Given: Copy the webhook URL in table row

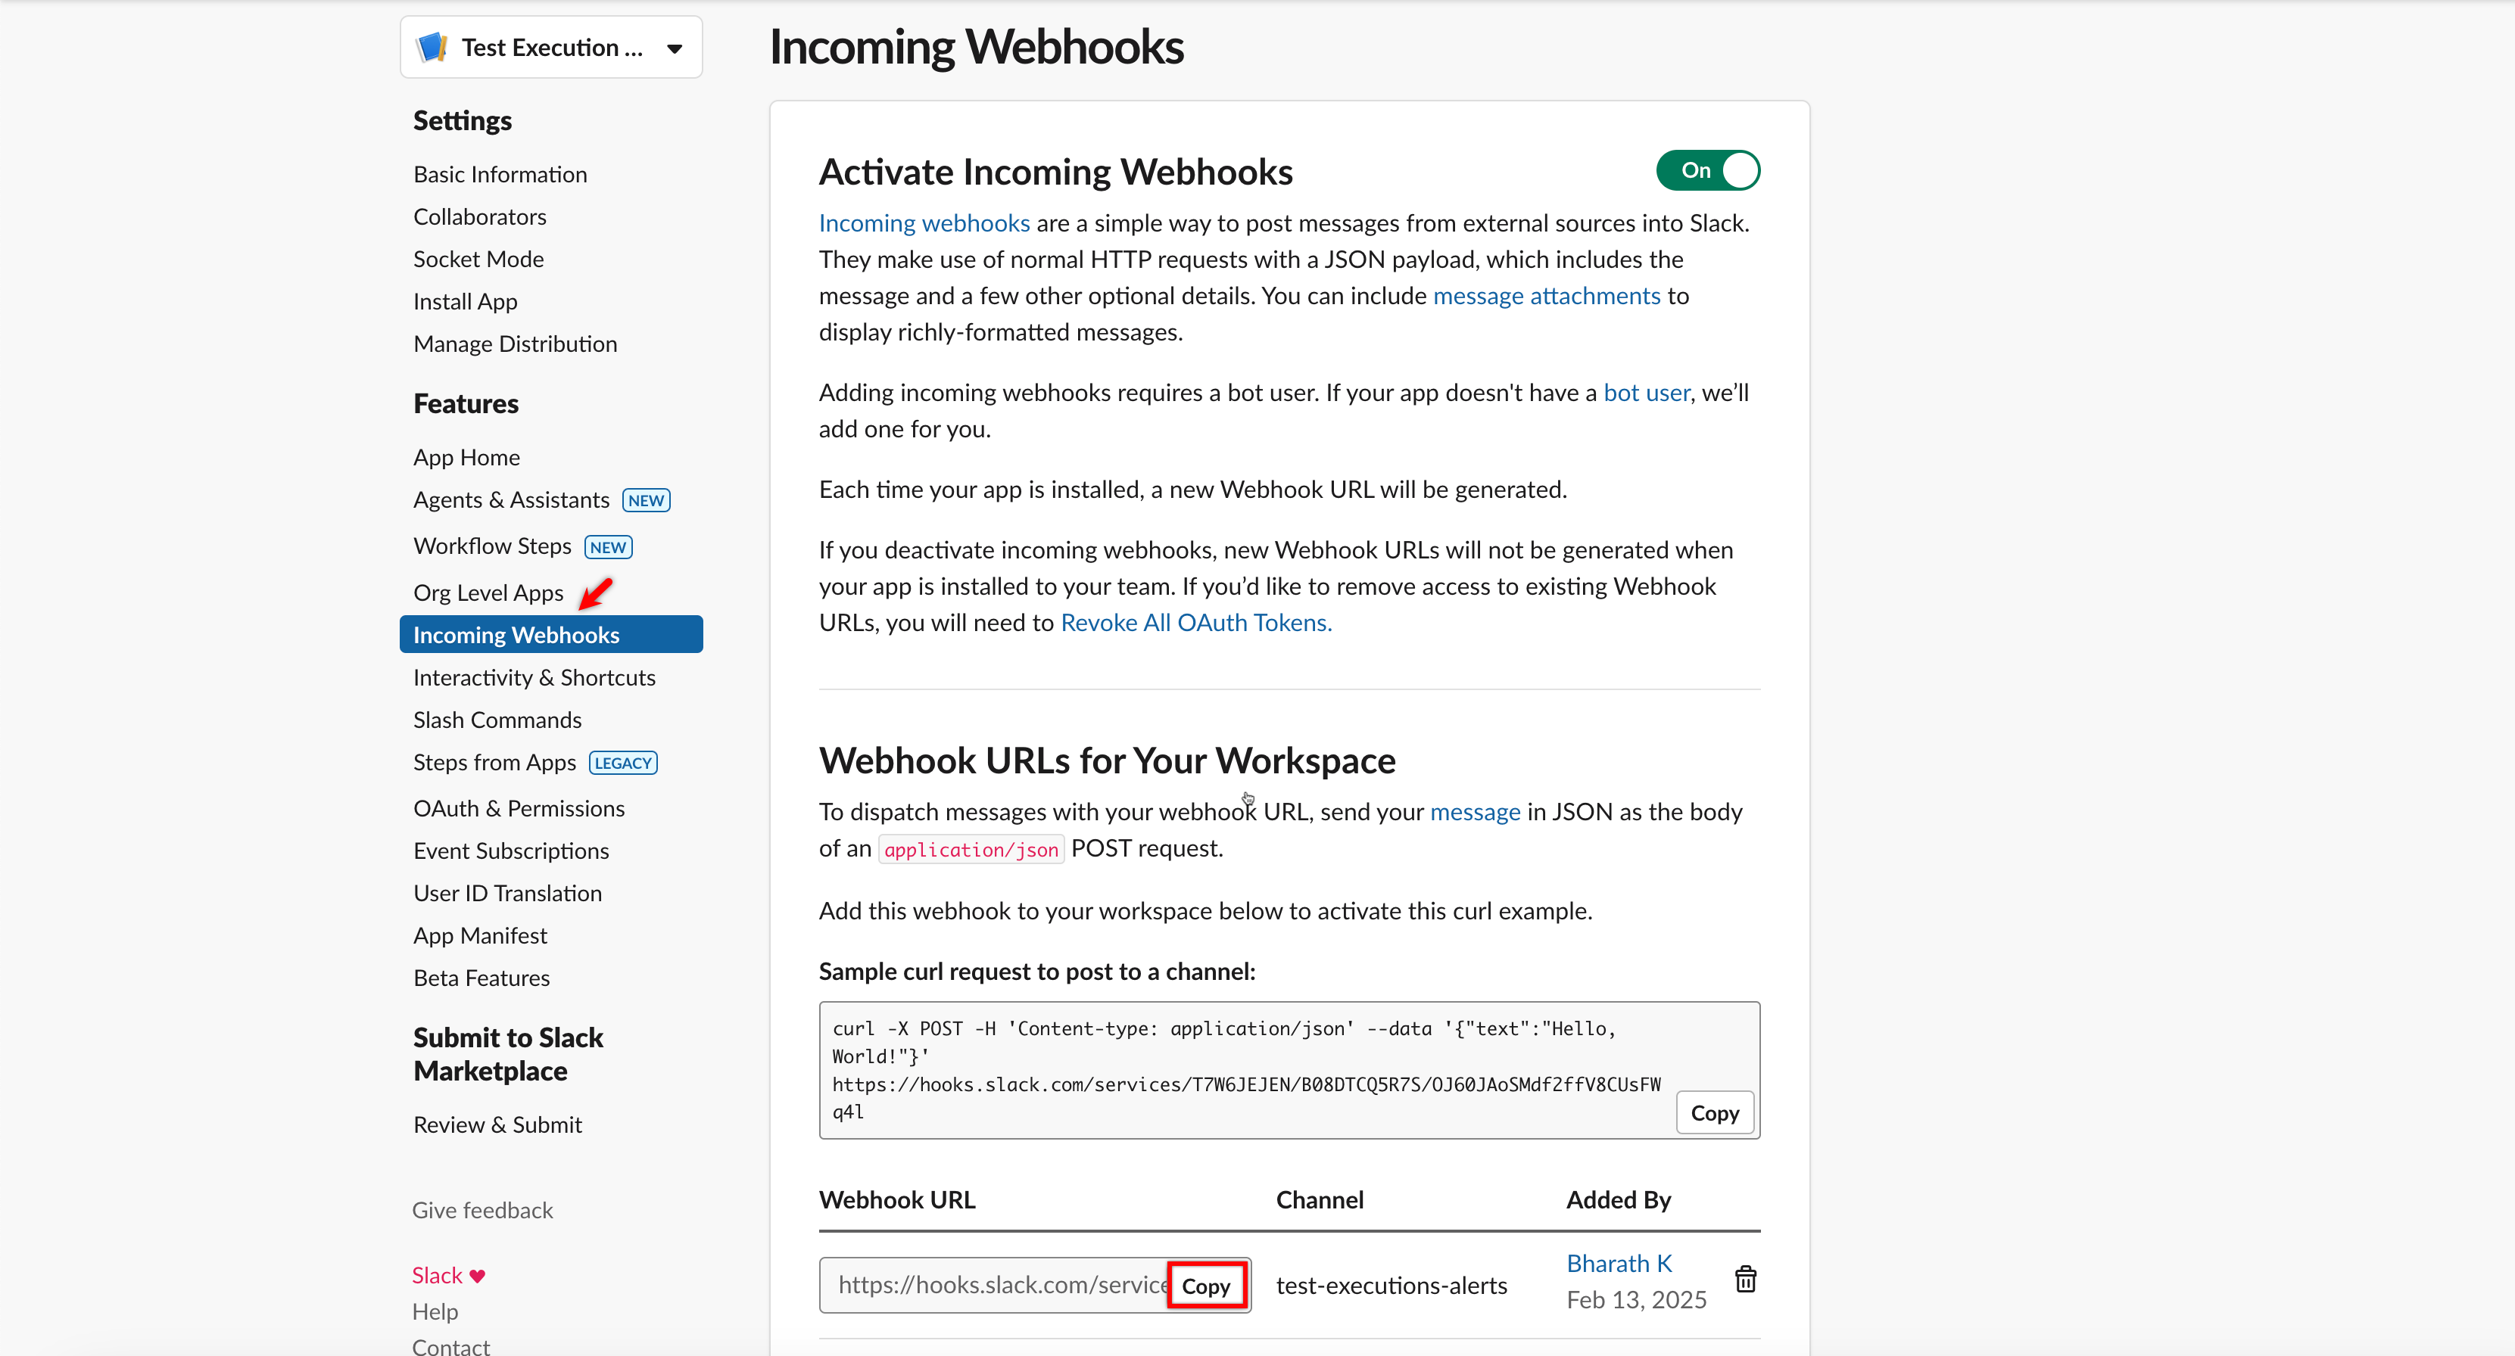Looking at the screenshot, I should [x=1206, y=1286].
